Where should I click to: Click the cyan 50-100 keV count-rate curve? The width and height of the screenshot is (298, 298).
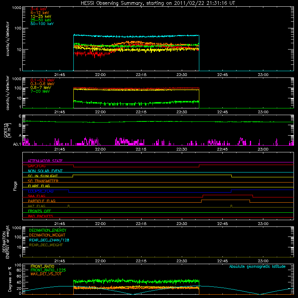tap(136, 36)
